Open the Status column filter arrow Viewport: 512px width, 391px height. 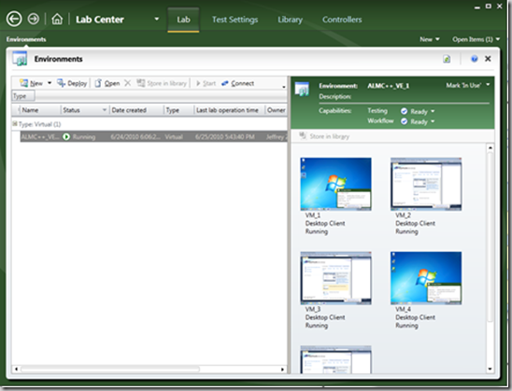[105, 110]
